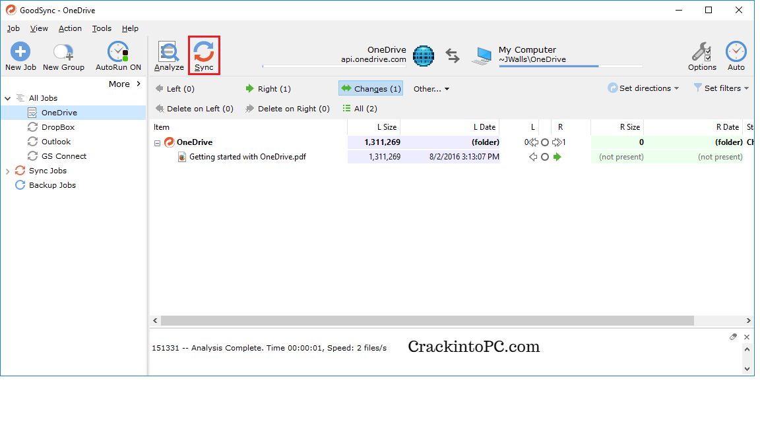Image resolution: width=760 pixels, height=427 pixels.
Task: Click Analysis Complete log message
Action: 269,348
